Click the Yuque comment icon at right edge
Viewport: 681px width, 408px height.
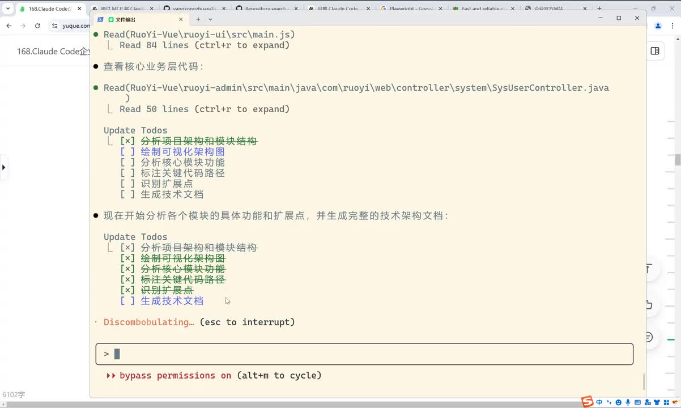649,337
